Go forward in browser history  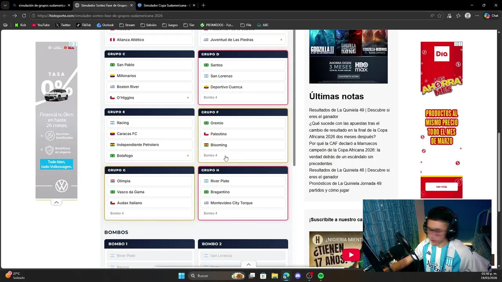(15, 16)
